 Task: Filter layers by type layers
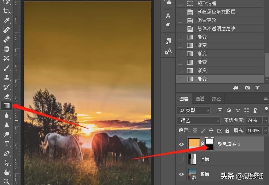pyautogui.click(x=238, y=111)
